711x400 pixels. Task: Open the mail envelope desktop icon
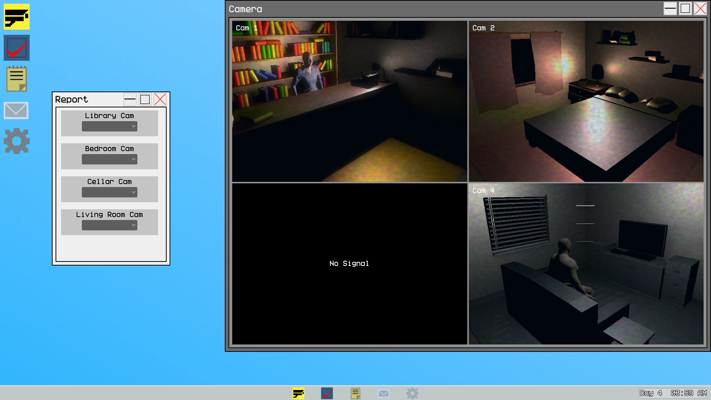tap(16, 110)
